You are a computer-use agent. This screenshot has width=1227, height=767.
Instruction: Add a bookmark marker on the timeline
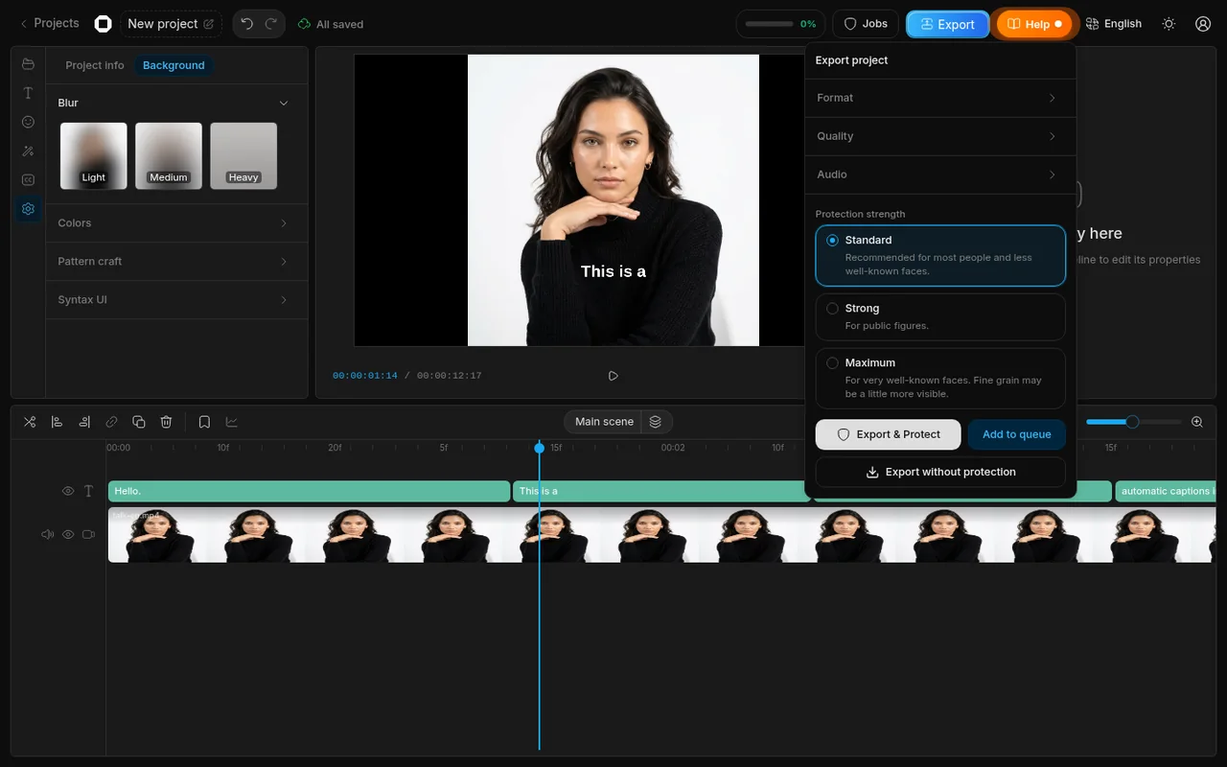pos(204,422)
